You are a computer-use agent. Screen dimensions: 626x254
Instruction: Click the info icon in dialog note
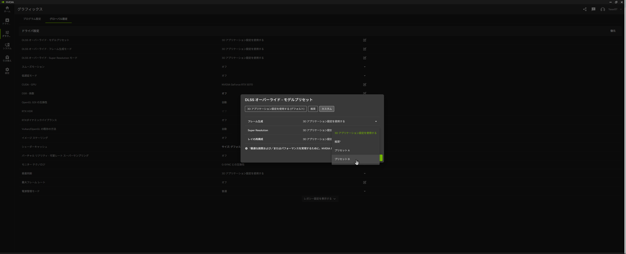(x=246, y=148)
